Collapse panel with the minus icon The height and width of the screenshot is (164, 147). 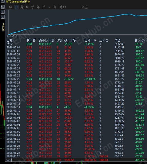tap(3, 1)
